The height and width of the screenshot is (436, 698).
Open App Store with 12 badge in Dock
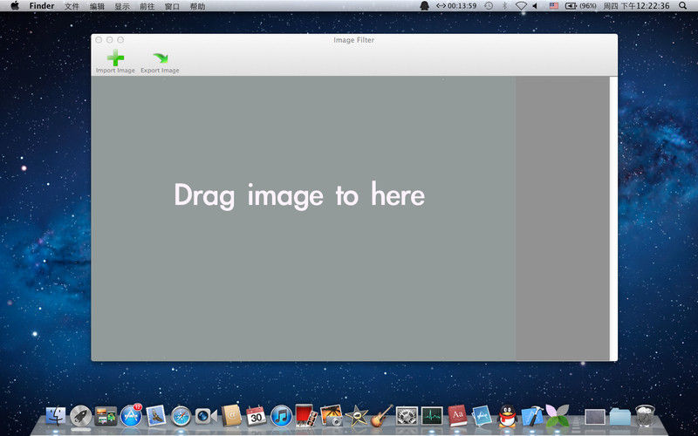(x=131, y=416)
